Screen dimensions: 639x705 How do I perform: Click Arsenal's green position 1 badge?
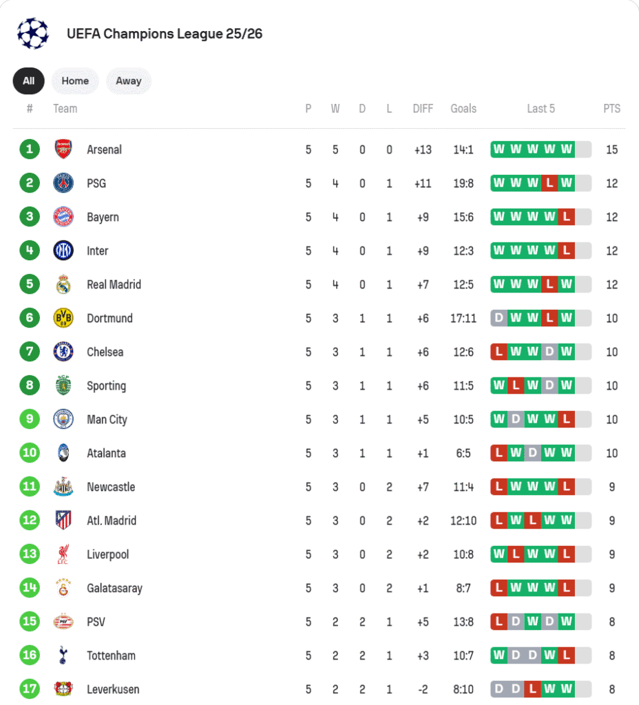[x=30, y=149]
